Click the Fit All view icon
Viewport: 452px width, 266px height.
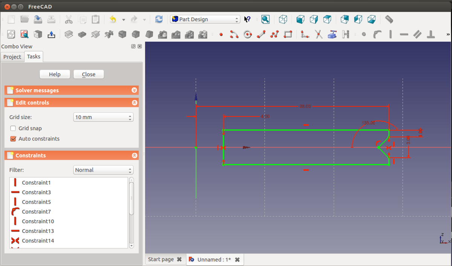[266, 20]
